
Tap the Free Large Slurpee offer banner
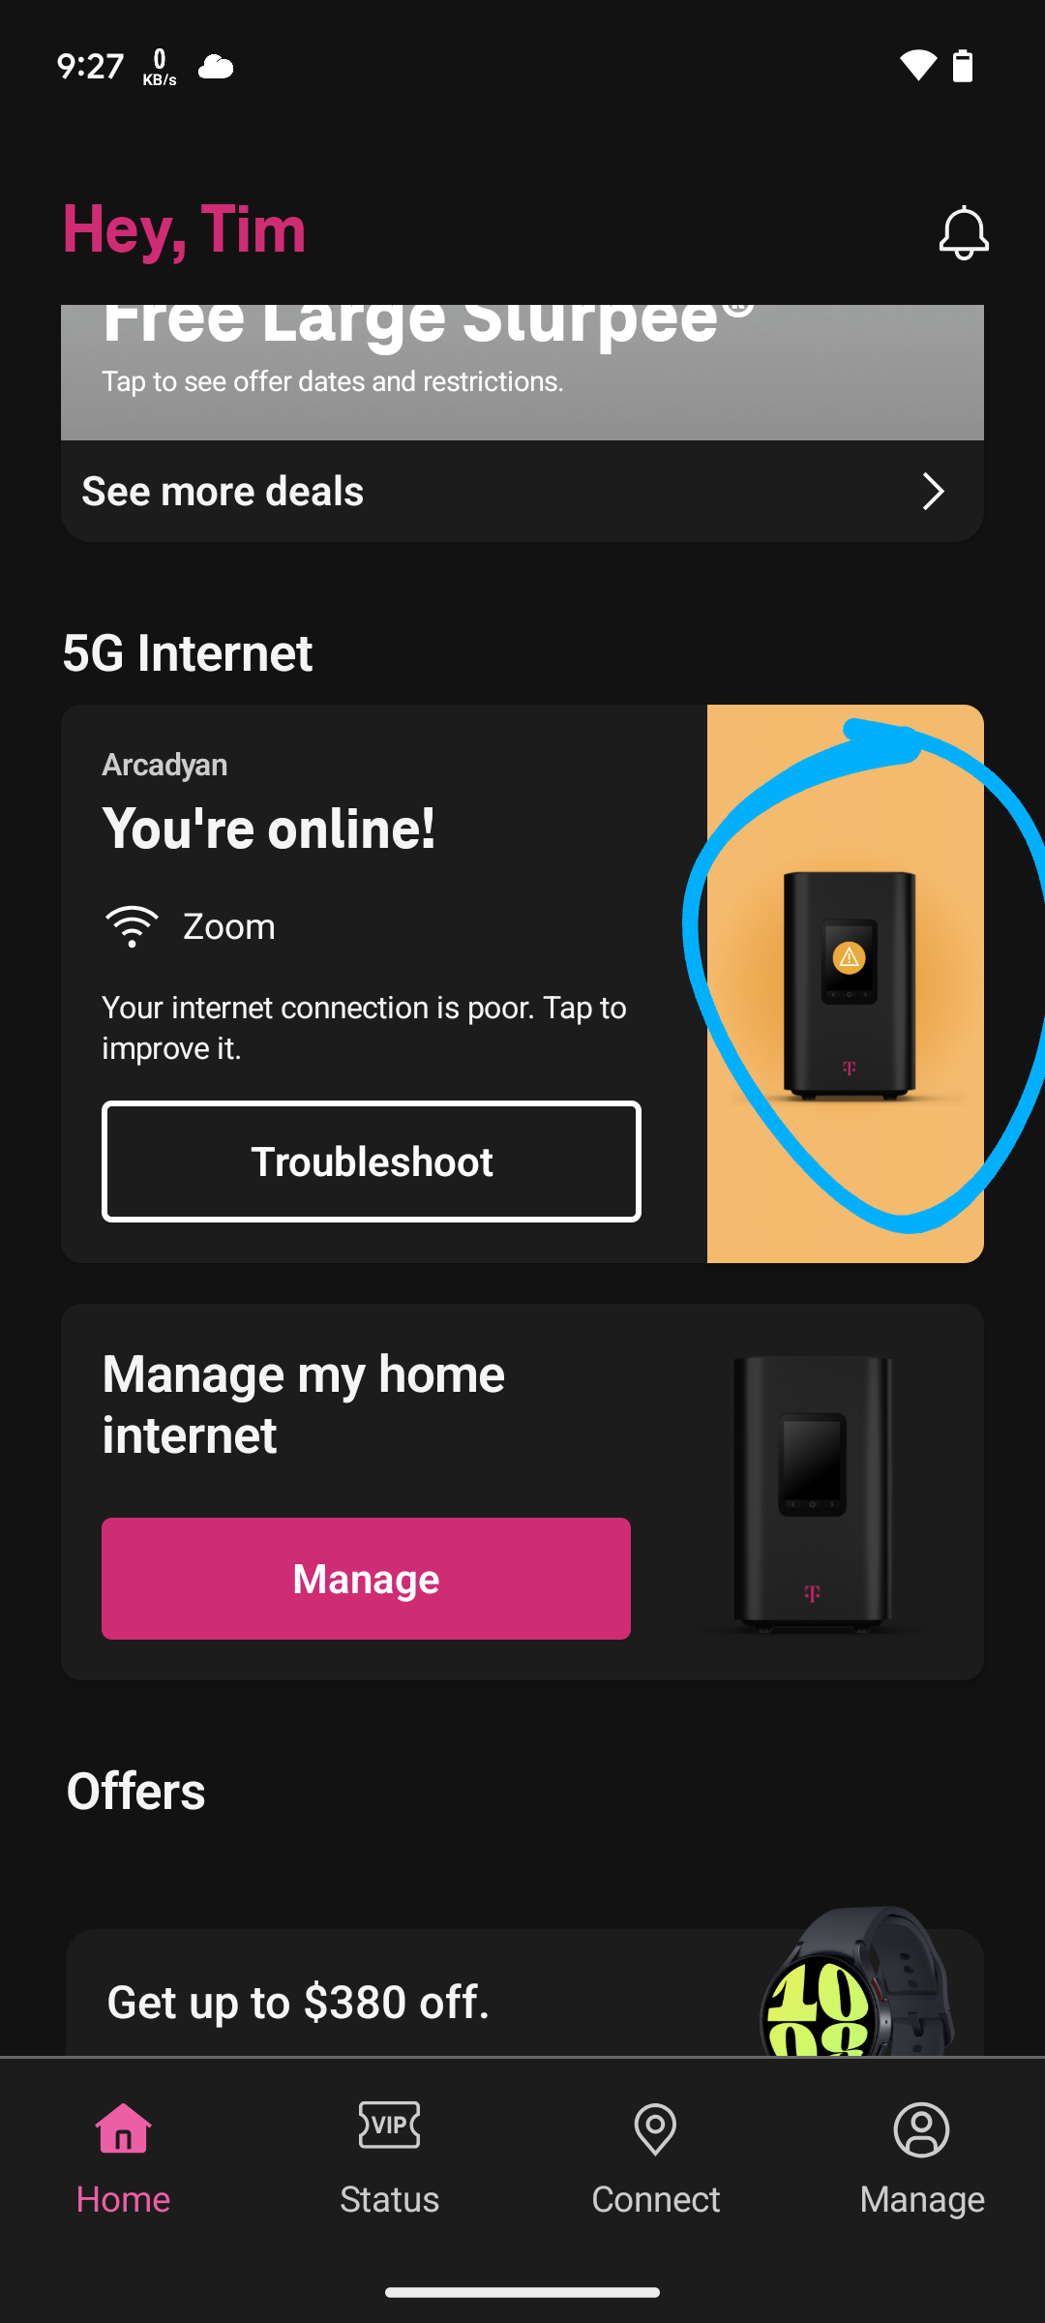[x=522, y=373]
